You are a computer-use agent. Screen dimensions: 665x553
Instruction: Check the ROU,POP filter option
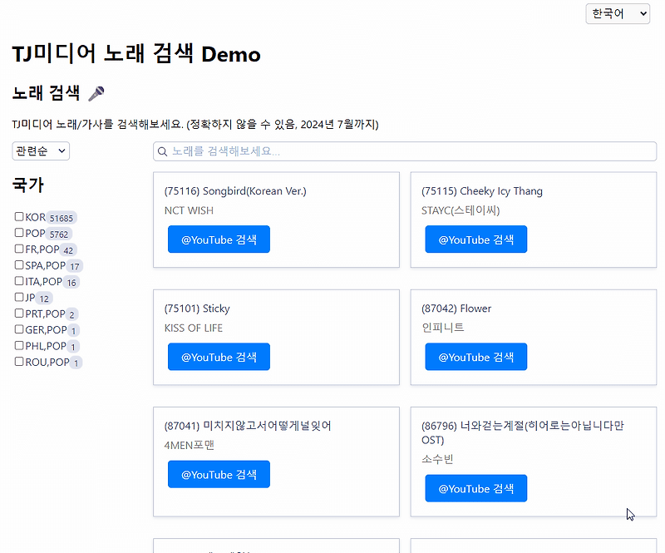point(17,362)
